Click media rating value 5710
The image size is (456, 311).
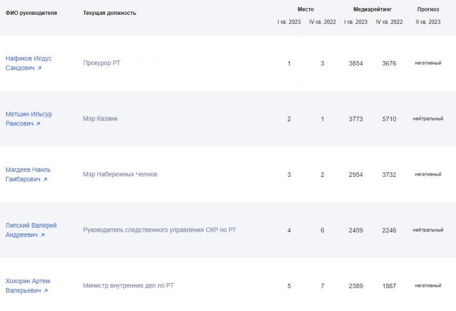(389, 119)
